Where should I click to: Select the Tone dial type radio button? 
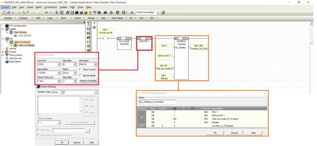pos(87,106)
